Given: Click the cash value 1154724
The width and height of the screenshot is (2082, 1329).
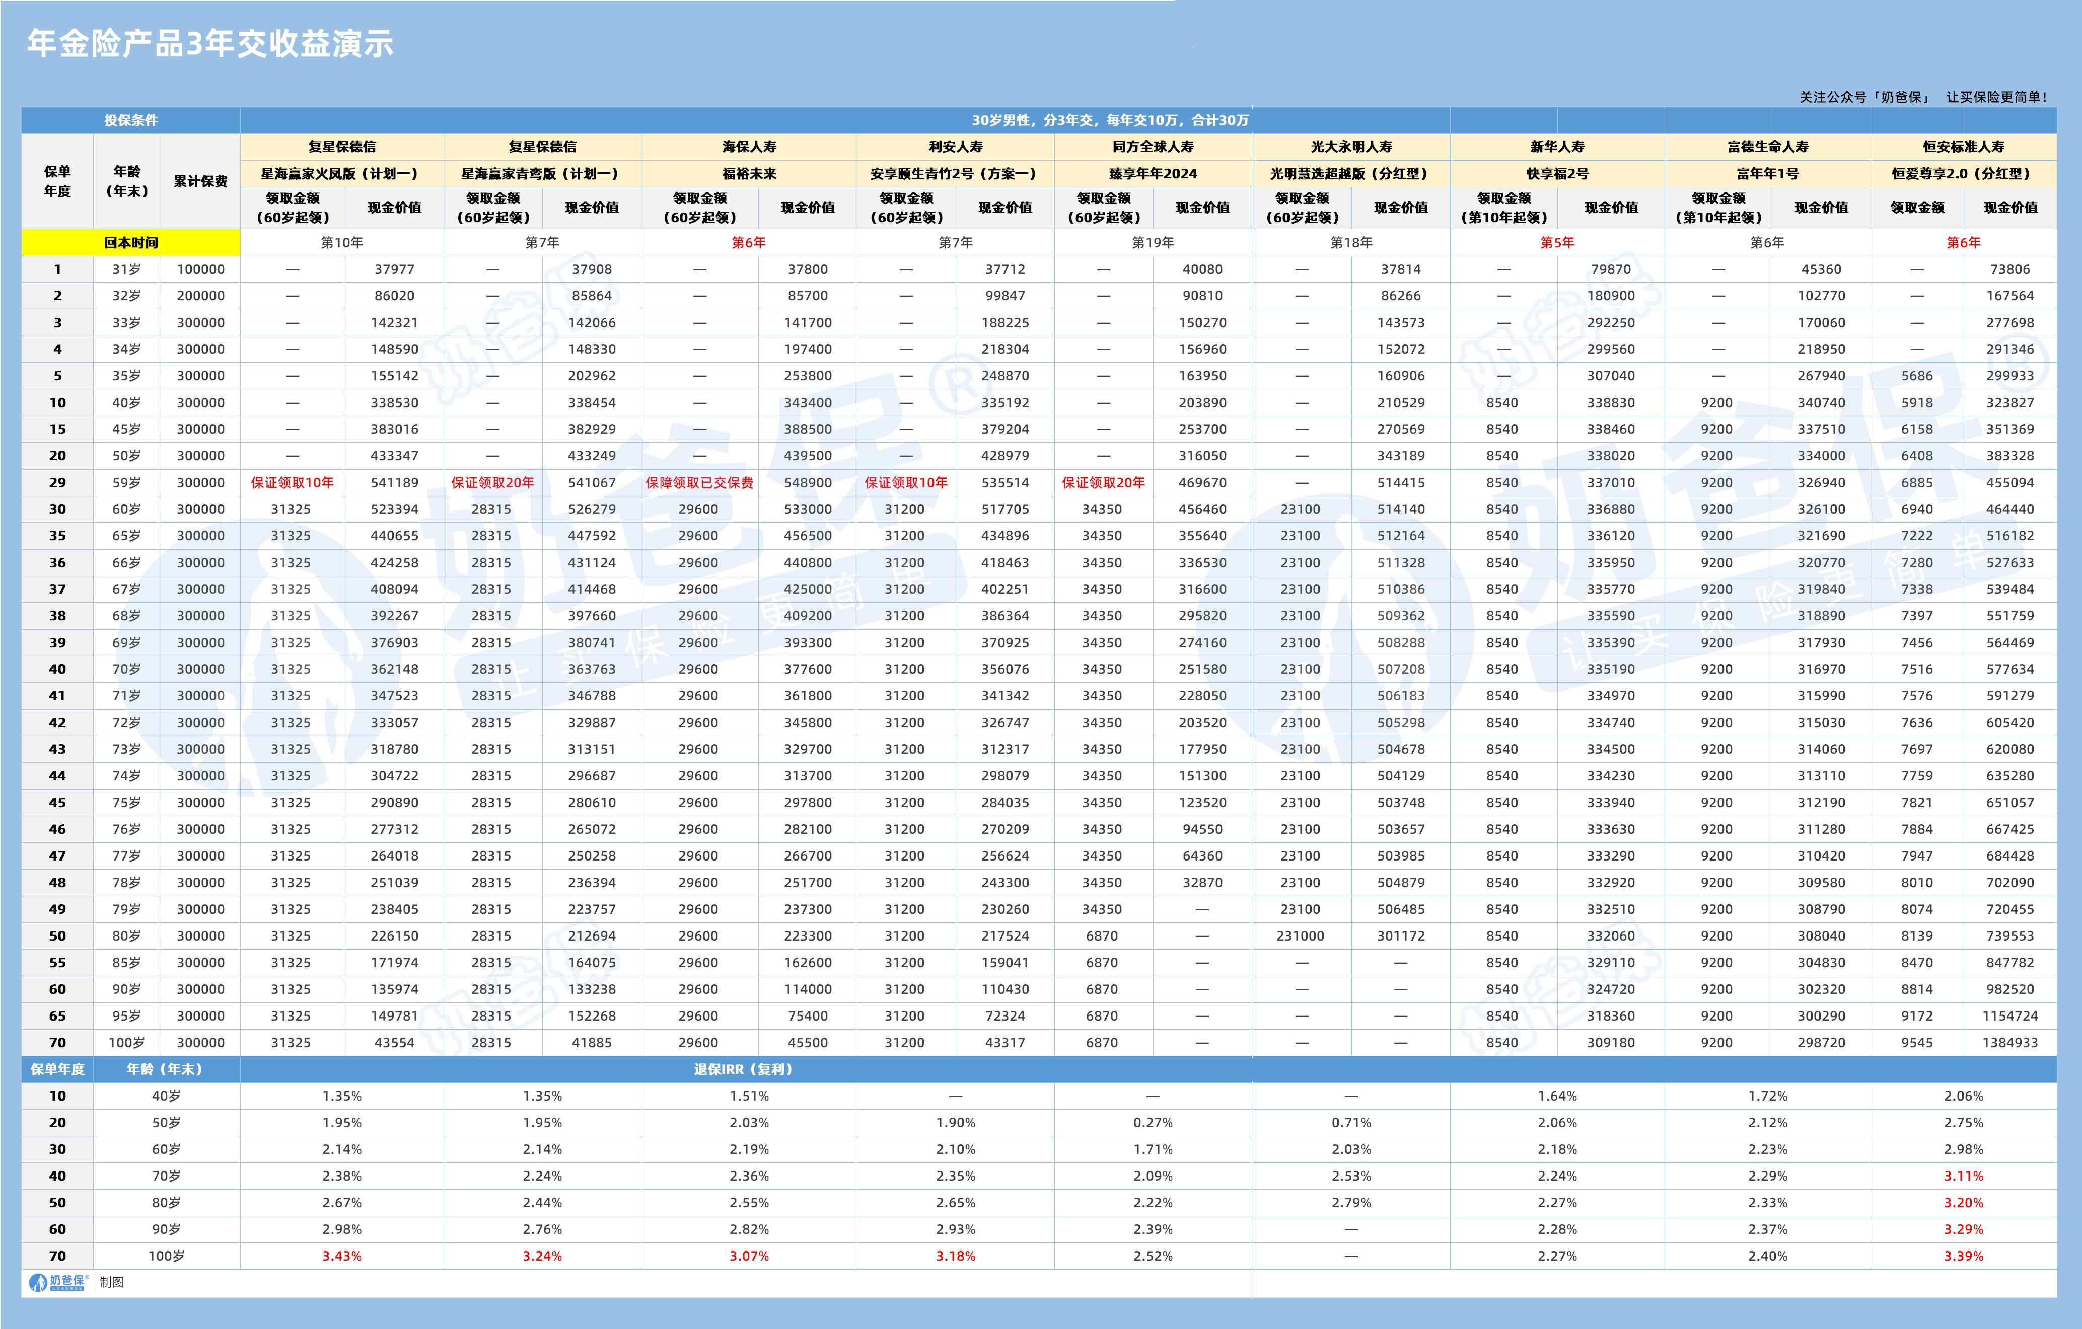Looking at the screenshot, I should (x=2010, y=1016).
